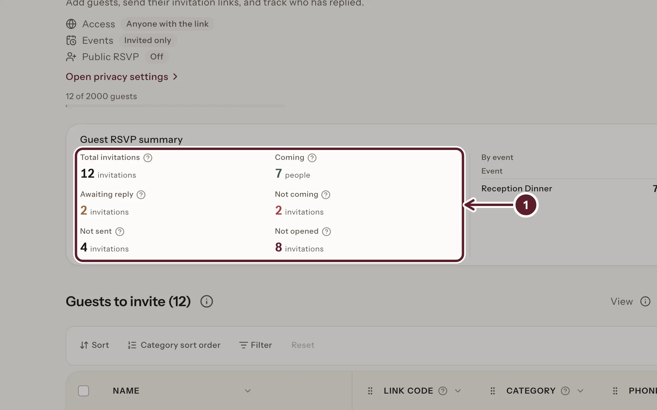Grab the LINK CODE column drag handle
Screen dimensions: 657x410
coord(370,391)
